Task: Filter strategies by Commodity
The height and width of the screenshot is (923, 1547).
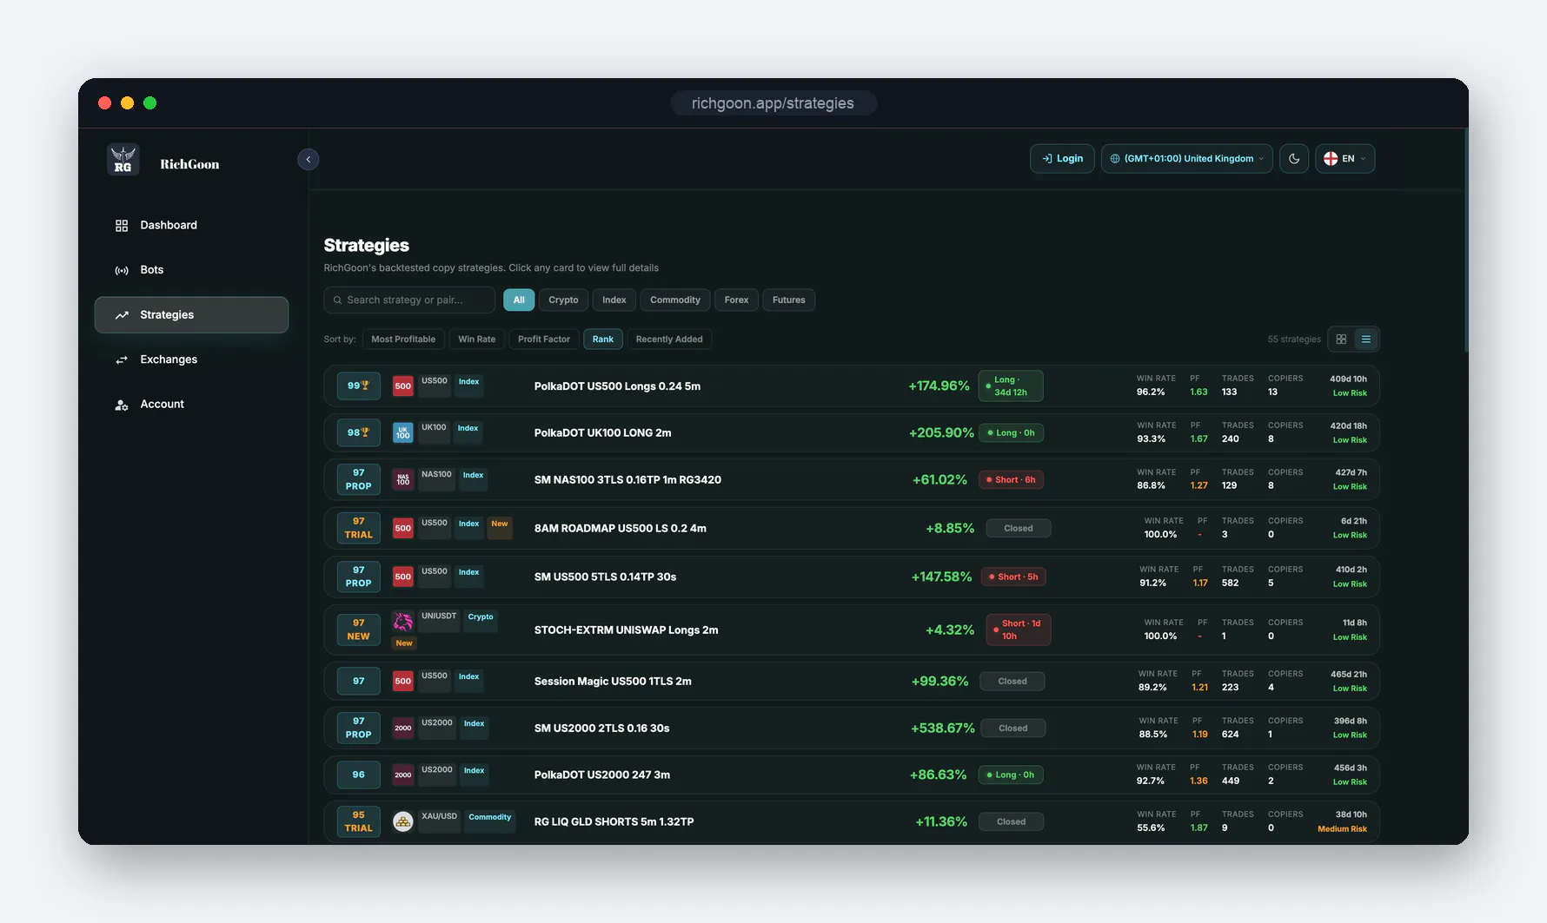Action: click(x=675, y=300)
